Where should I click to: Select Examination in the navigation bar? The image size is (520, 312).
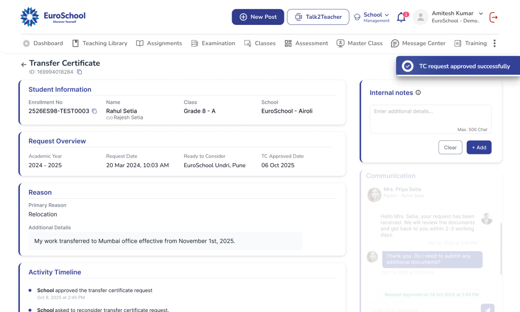(213, 44)
